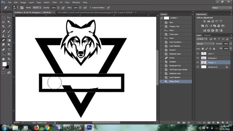Viewport: 233px width, 131px height.
Task: Open the File menu
Action: [9, 3]
